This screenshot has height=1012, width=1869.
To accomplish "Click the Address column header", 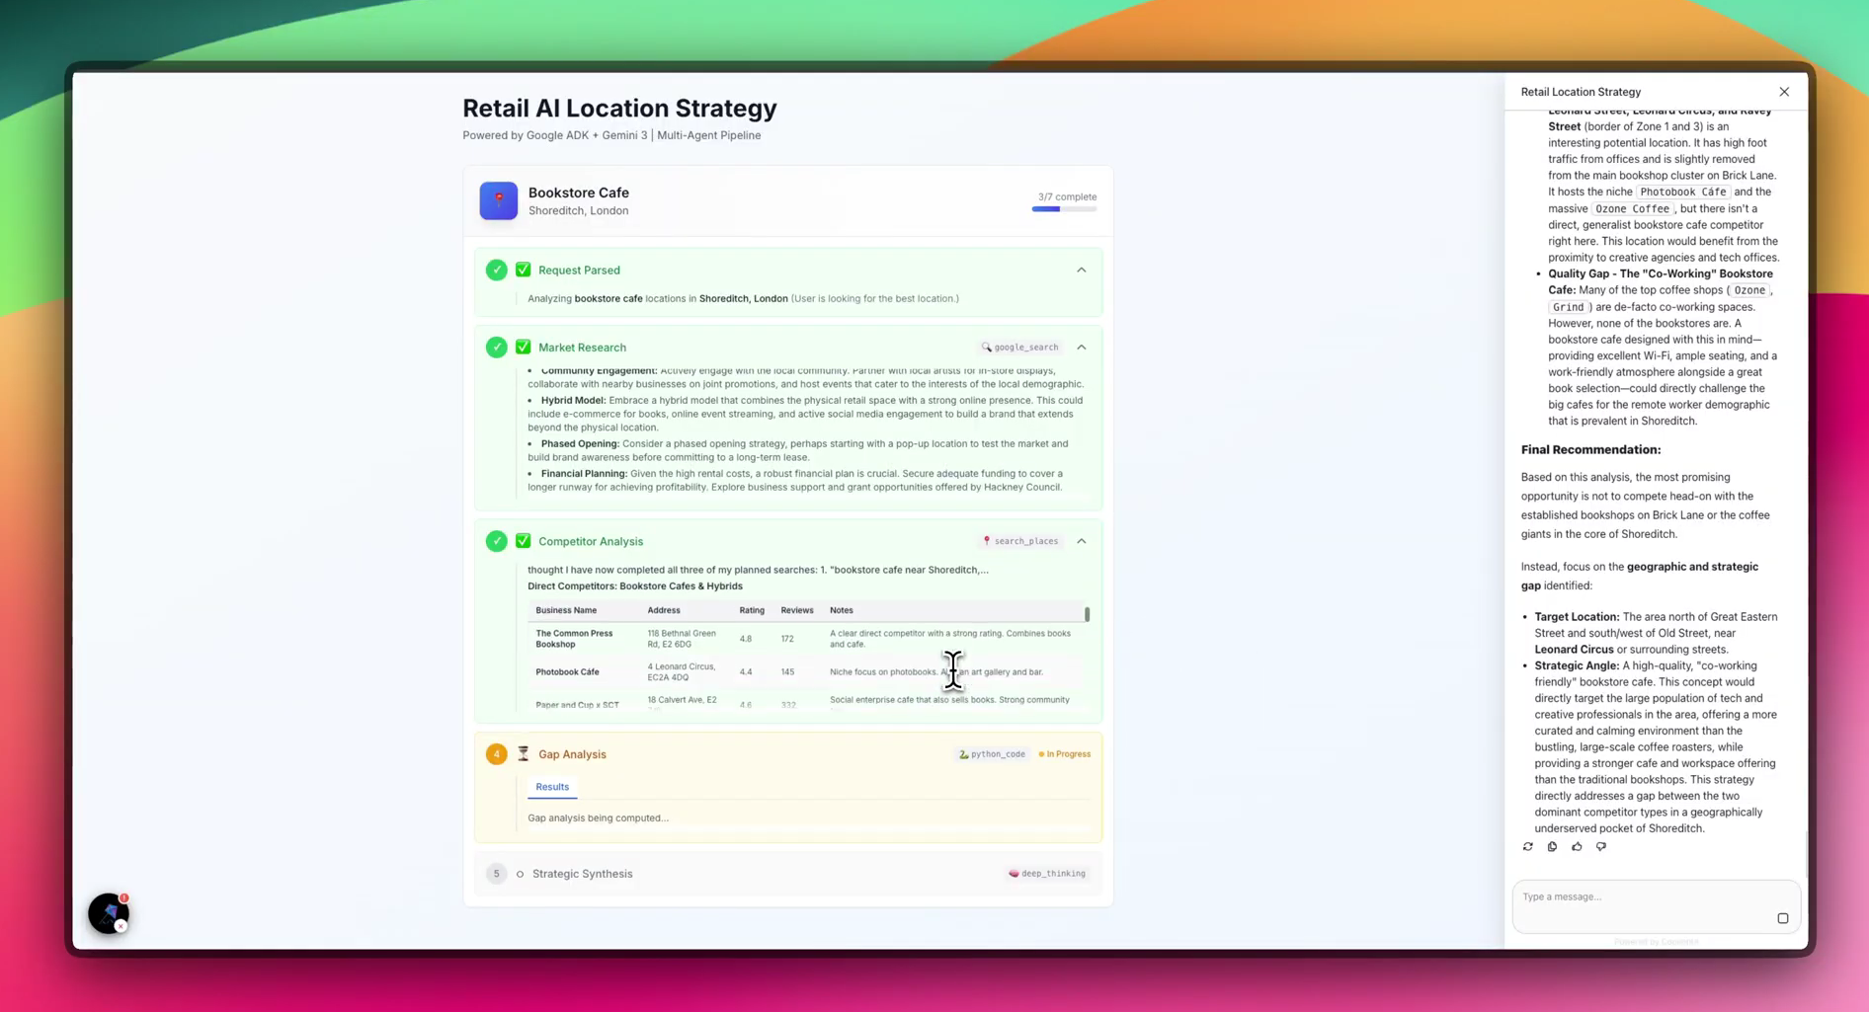I will (x=664, y=610).
